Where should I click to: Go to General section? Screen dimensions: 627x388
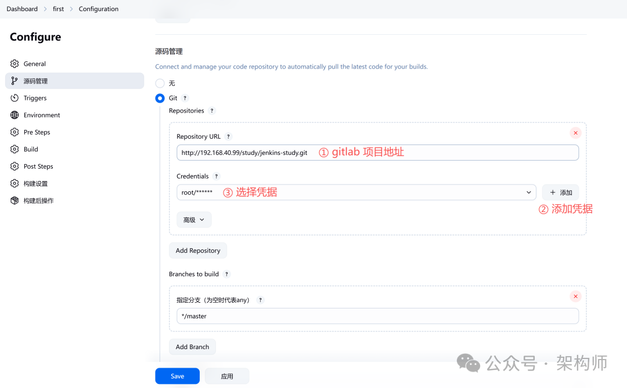(x=74, y=64)
